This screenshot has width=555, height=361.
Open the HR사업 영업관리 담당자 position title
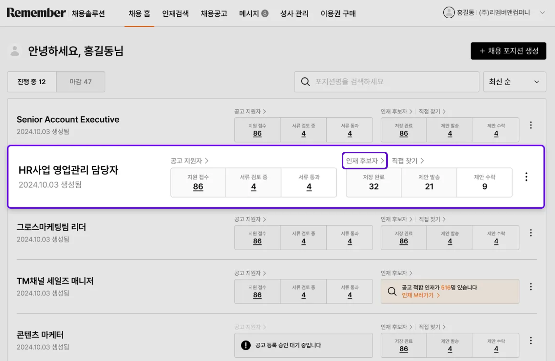[68, 170]
